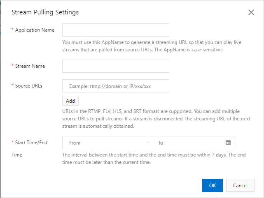The height and width of the screenshot is (198, 264).
Task: Set the From start time field
Action: 105,143
